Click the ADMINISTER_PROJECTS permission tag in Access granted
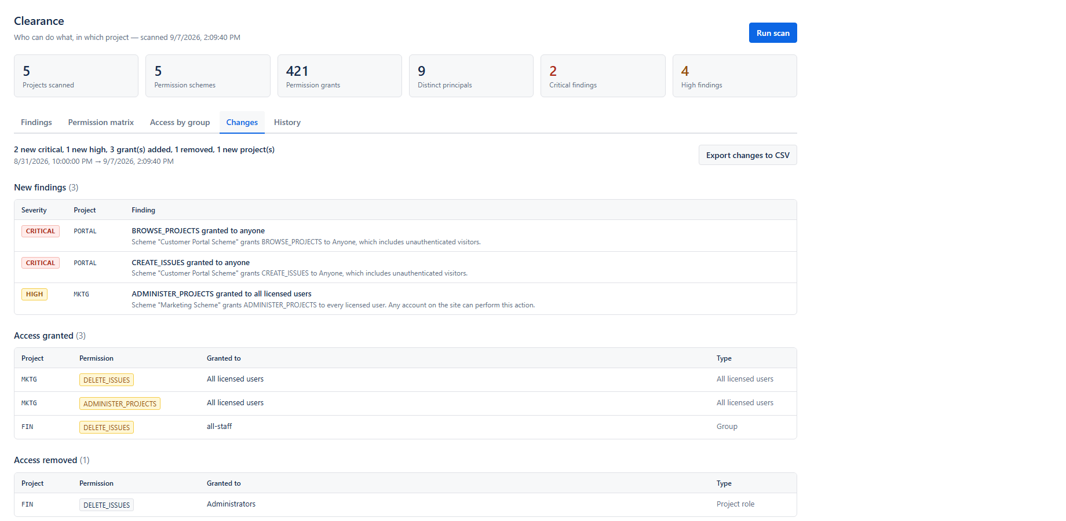 coord(120,403)
